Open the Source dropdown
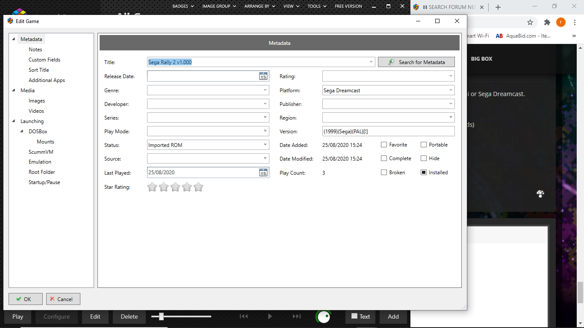584x328 pixels. (265, 158)
